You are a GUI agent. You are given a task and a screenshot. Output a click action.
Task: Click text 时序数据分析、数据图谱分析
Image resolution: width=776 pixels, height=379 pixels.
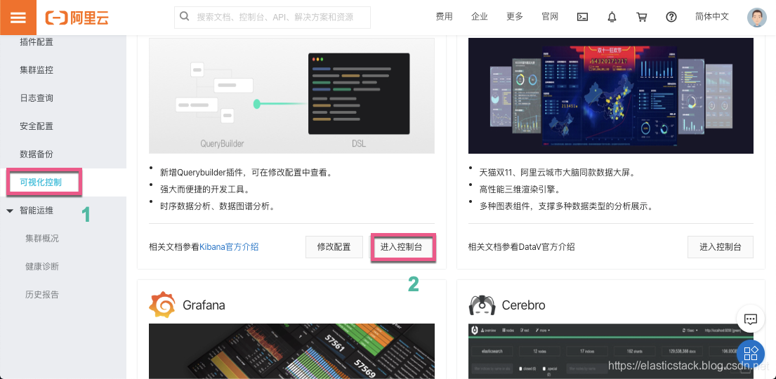217,206
